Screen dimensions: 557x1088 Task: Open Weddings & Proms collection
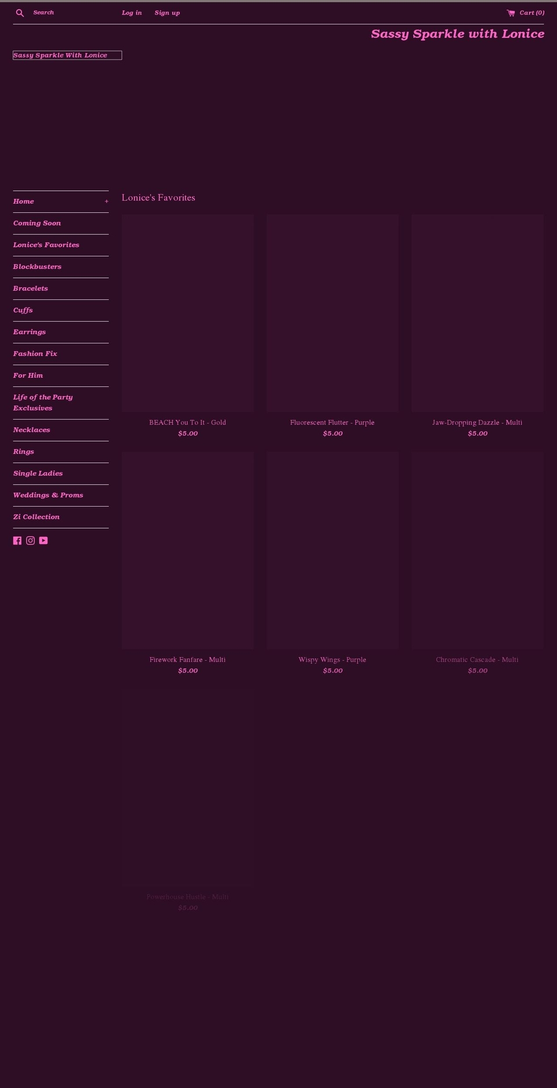tap(48, 496)
